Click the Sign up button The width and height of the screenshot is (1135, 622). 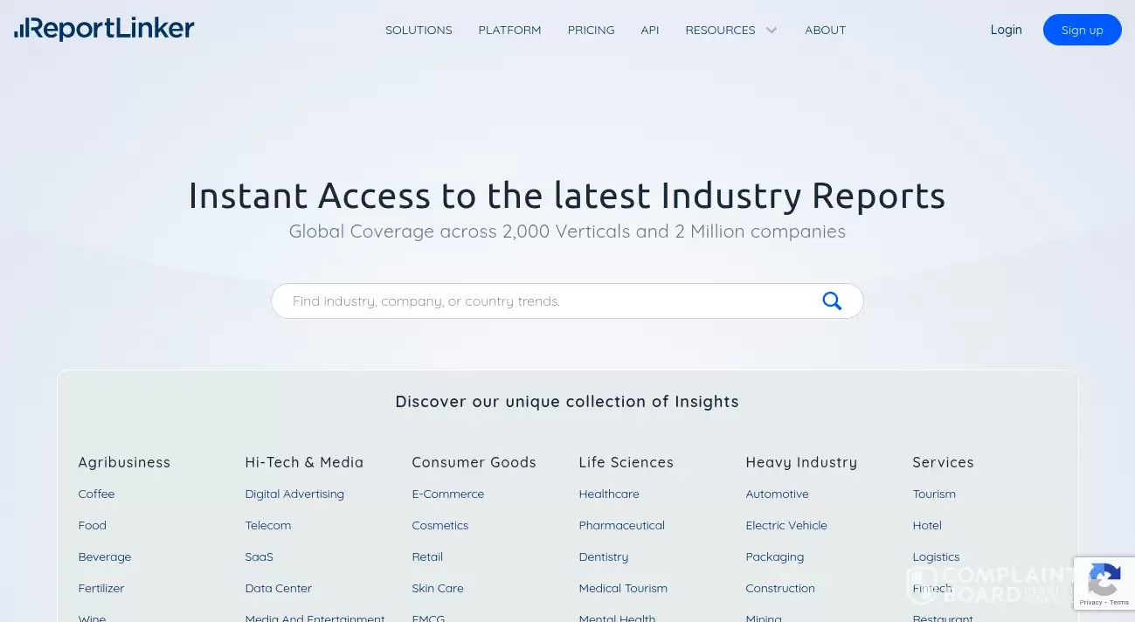[x=1082, y=30]
